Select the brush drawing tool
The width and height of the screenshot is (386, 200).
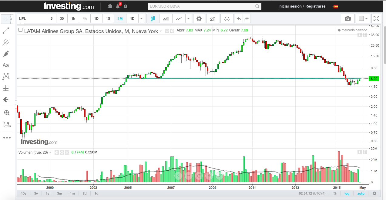(6, 54)
